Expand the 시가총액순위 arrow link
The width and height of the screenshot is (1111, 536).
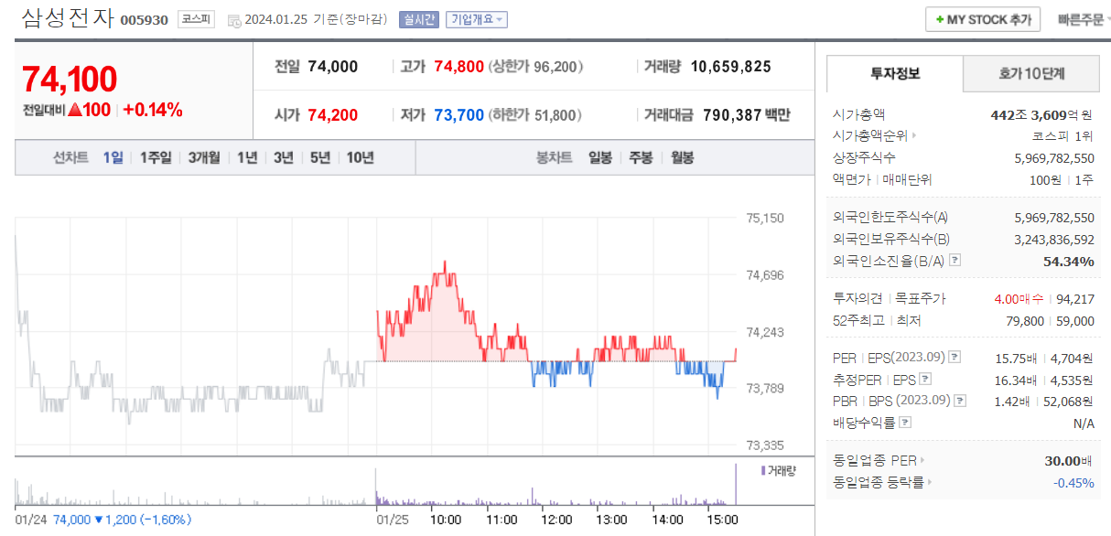[913, 135]
